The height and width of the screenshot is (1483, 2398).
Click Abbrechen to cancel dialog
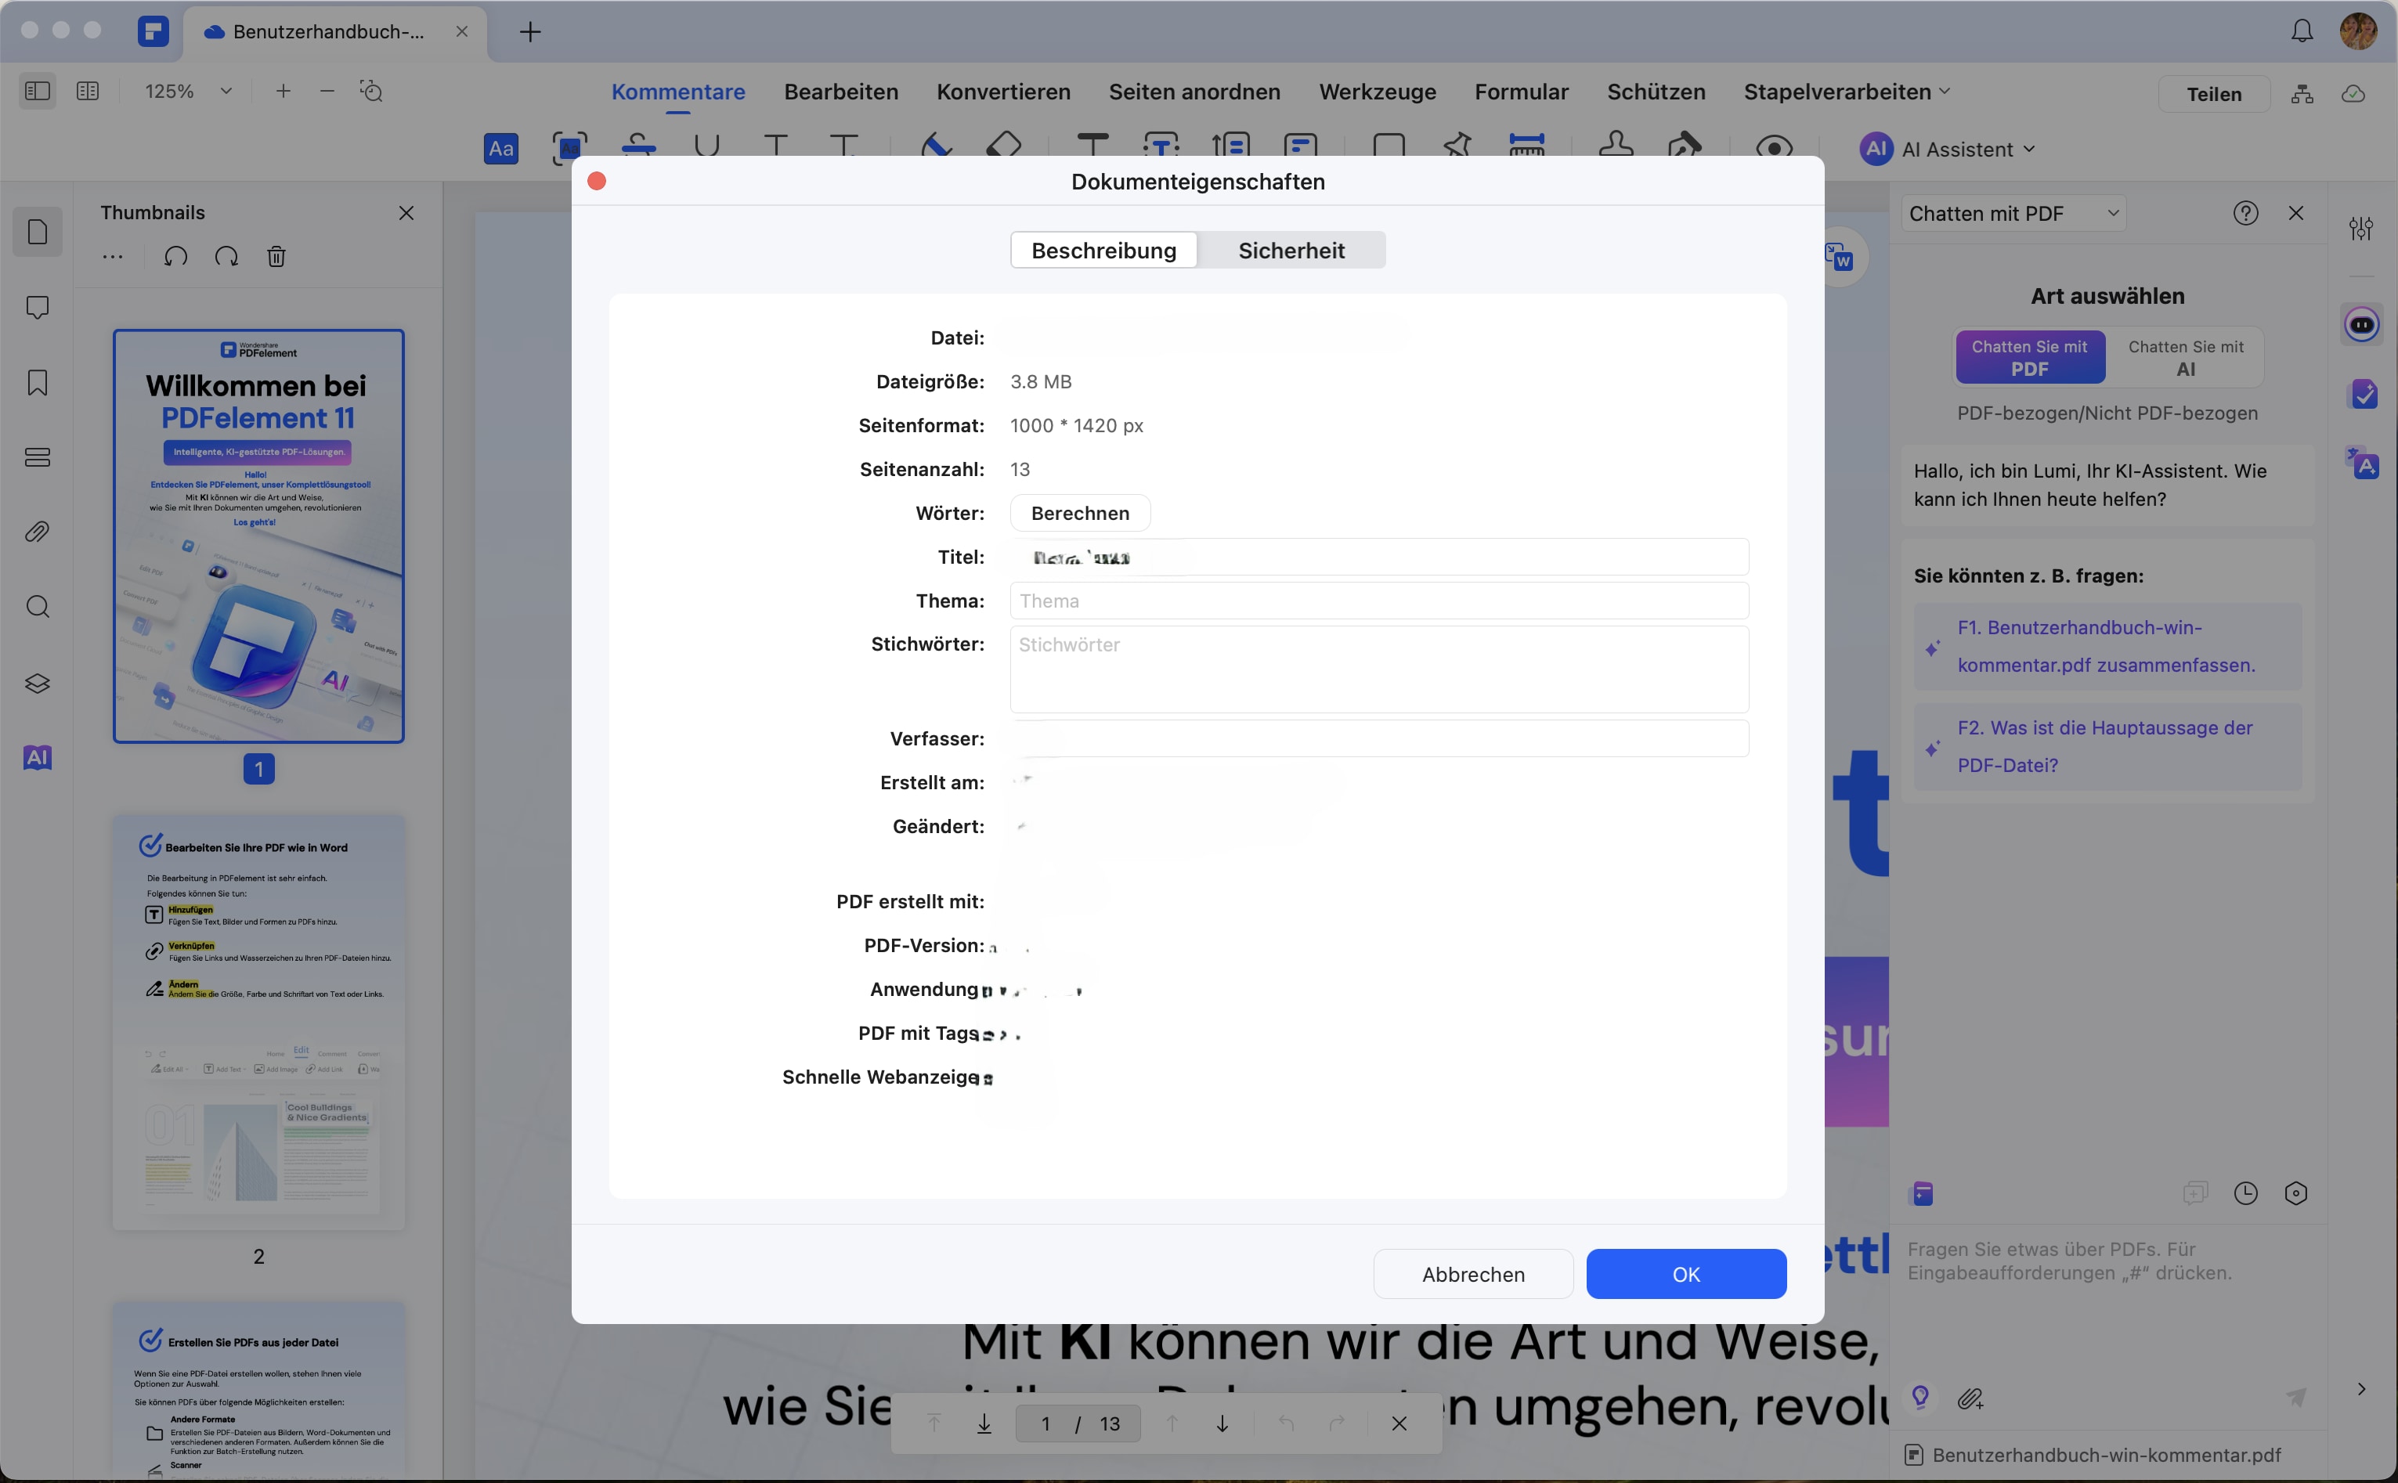pos(1473,1274)
